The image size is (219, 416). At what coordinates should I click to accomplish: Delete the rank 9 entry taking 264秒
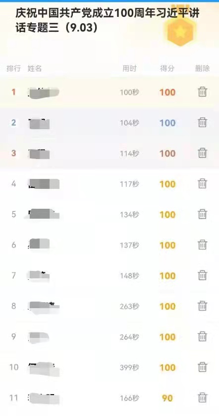pos(202,336)
